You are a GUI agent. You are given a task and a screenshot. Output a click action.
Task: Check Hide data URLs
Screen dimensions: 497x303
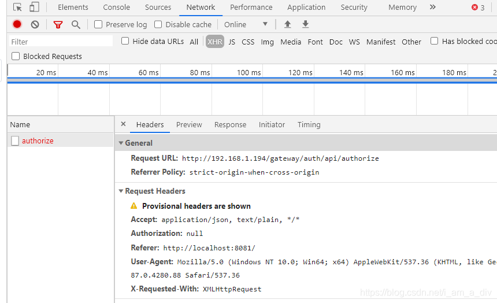click(x=125, y=41)
